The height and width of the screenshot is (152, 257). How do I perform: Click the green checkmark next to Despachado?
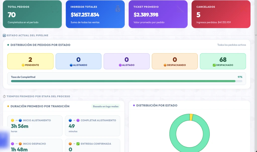tap(214, 65)
